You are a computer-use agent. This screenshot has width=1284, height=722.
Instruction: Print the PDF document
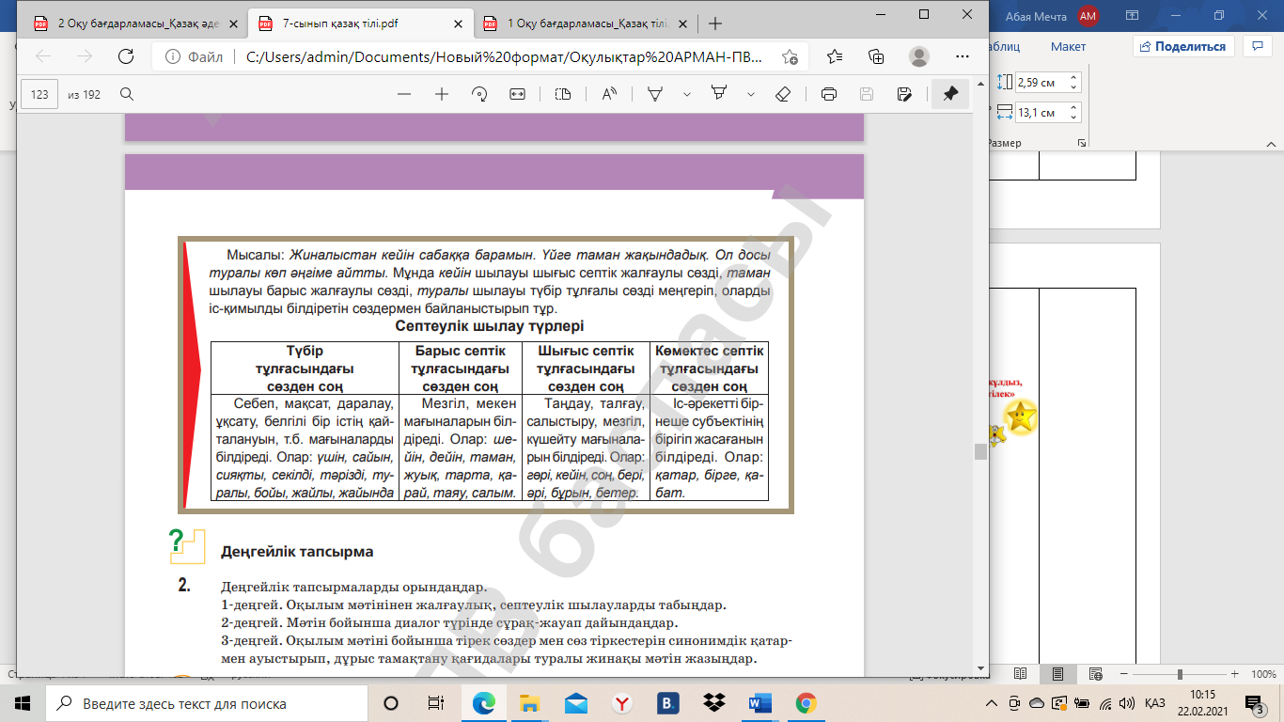point(829,94)
